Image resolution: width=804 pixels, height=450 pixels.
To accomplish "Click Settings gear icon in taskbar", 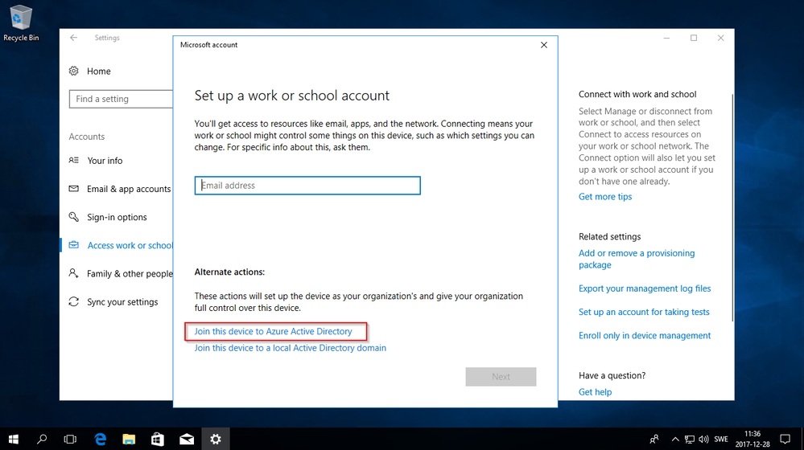I will click(216, 439).
